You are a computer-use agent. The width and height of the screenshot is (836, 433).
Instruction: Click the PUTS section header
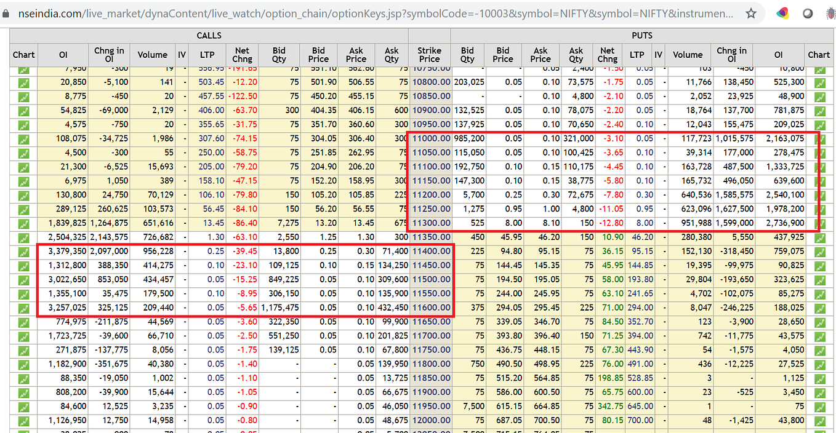click(x=642, y=35)
